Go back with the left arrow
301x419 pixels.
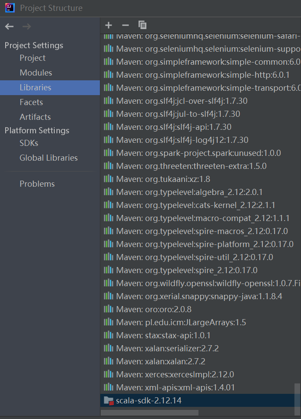pos(10,26)
